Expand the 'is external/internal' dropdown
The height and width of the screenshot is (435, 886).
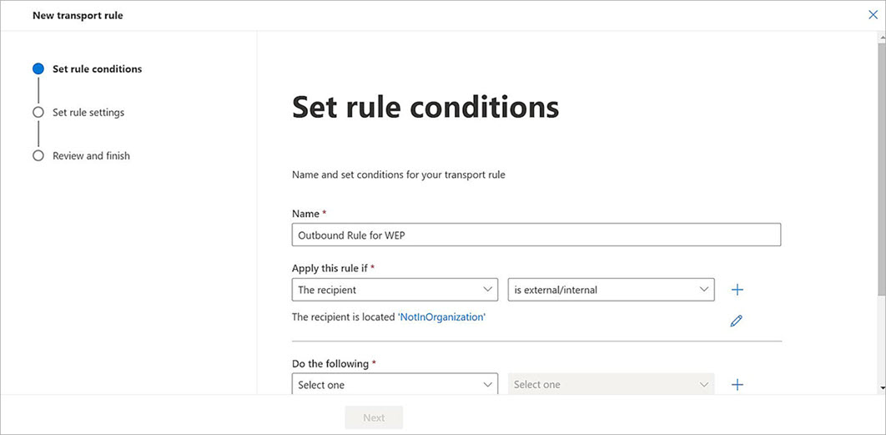click(x=611, y=290)
